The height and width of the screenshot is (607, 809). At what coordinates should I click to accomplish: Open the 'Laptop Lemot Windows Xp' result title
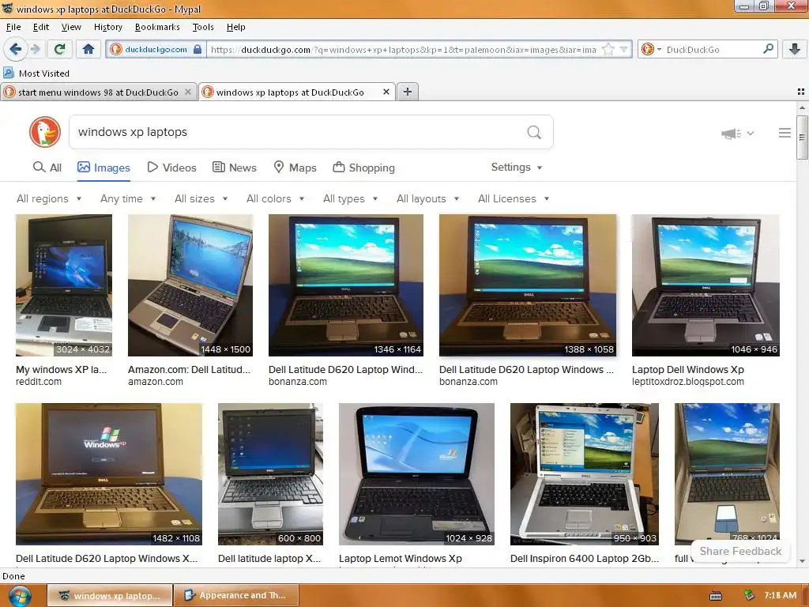tap(401, 559)
